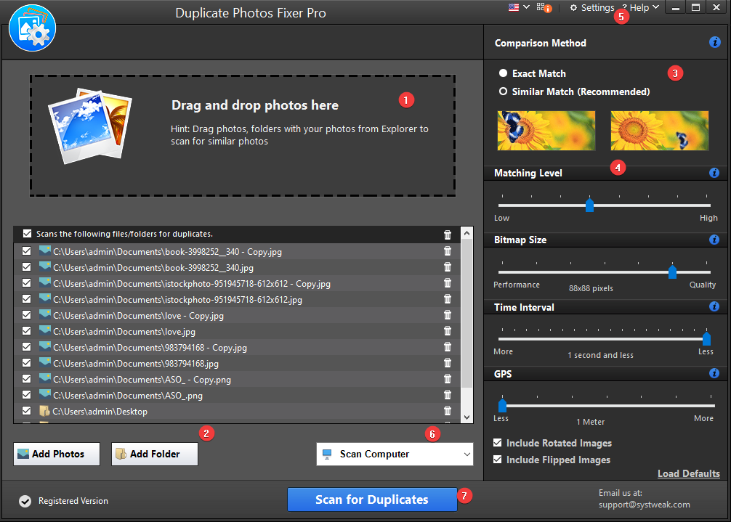Click the Matching Level info icon

point(714,173)
